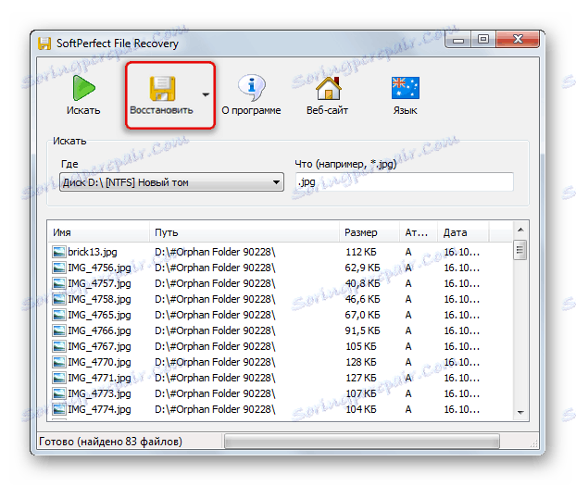
Task: Click image icon beside IMG_4773.jpg
Action: coord(58,393)
